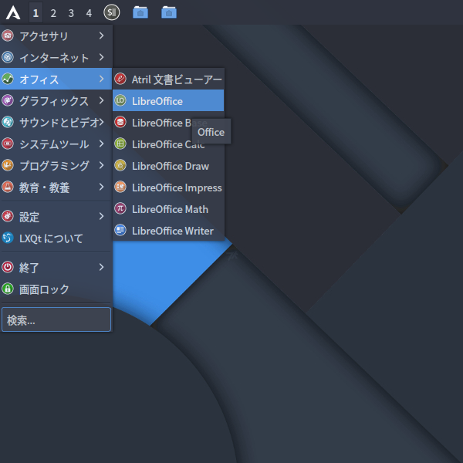Open the プログラミング menu category
Screen dimensions: 463x463
tap(56, 165)
